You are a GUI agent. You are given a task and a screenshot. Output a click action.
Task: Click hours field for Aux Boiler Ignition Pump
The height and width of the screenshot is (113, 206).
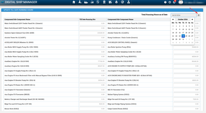187,47
